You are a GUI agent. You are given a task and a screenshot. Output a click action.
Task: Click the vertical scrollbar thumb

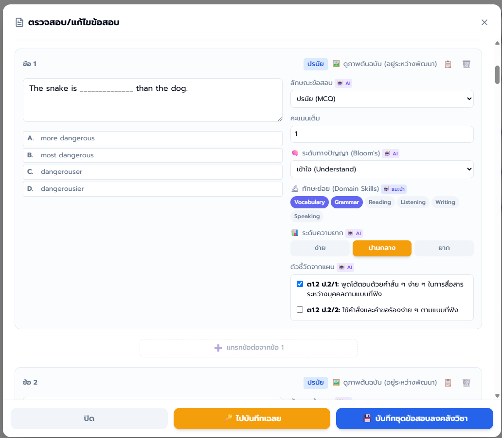coord(497,75)
